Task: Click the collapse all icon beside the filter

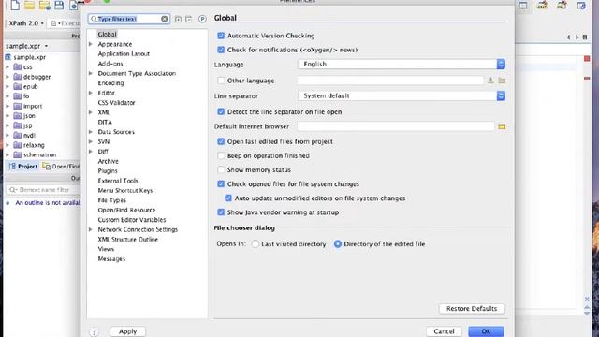Action: click(x=189, y=19)
